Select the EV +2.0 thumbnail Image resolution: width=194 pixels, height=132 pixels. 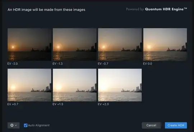point(120,85)
